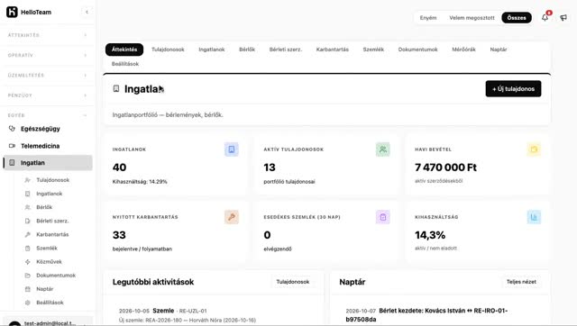The width and height of the screenshot is (577, 326).
Task: Click Tulajdonosok button in Legutóbbi aktivitások
Action: (x=293, y=282)
